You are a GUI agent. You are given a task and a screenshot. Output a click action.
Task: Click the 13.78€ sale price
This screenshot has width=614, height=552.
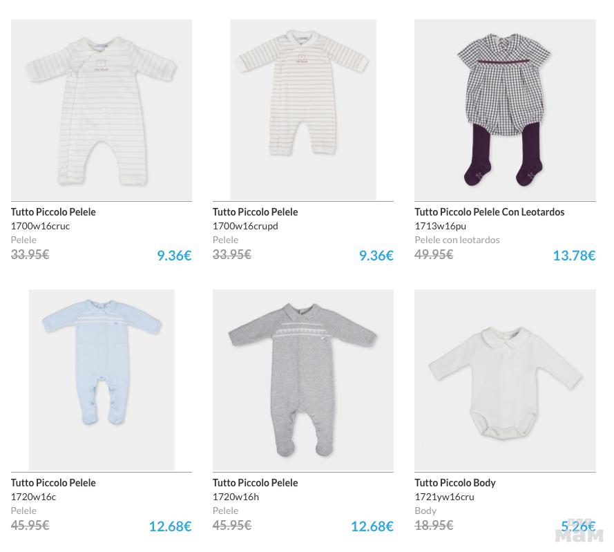point(573,256)
